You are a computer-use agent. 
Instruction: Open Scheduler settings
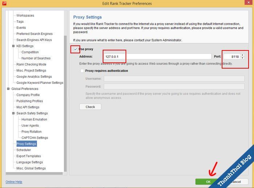coord(24,150)
